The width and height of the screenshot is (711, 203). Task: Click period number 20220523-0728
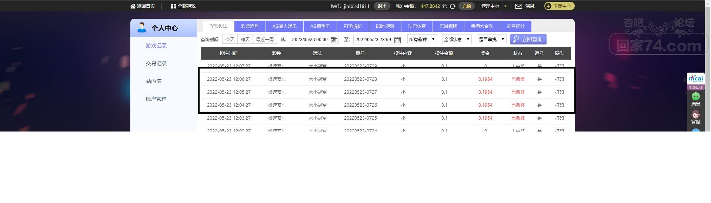(x=360, y=79)
